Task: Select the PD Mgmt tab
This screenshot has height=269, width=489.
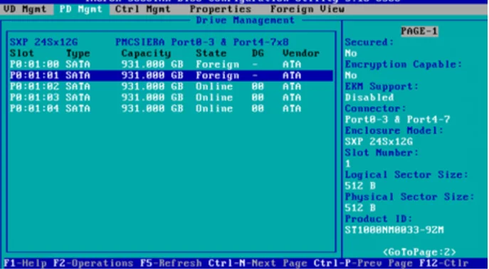Action: [81, 9]
